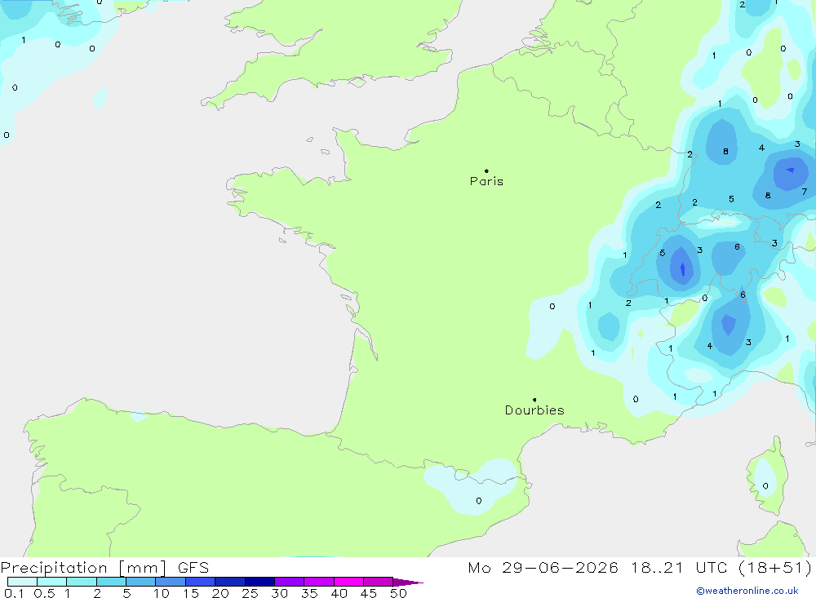Image resolution: width=816 pixels, height=598 pixels.
Task: Select the 5 mm legend color box
Action: click(x=141, y=582)
